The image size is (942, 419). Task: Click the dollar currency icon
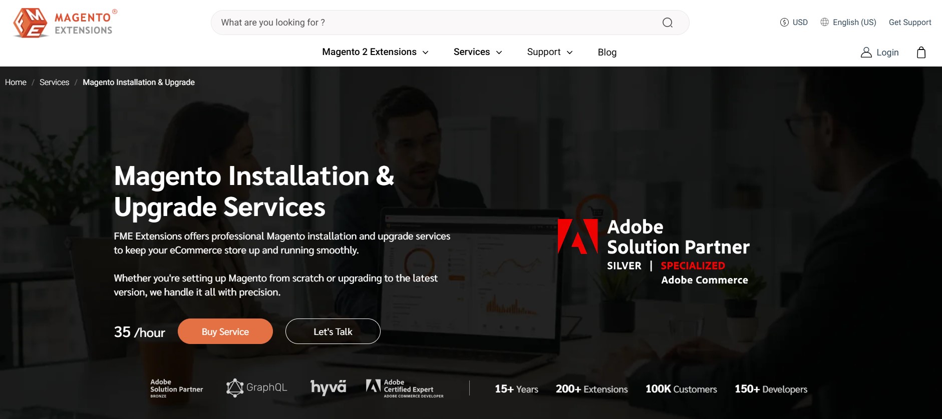pos(784,22)
